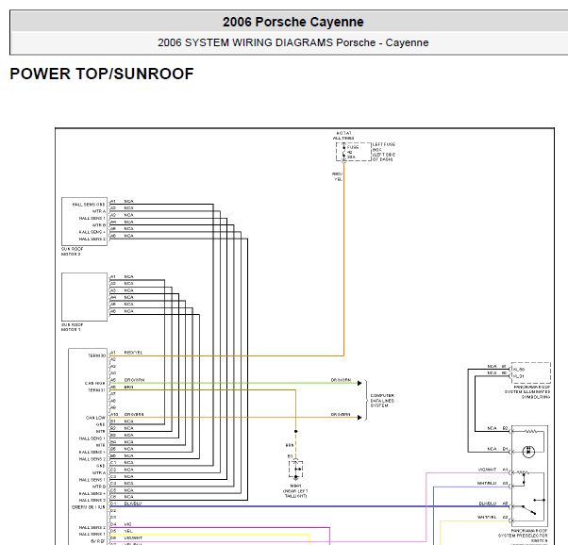Select the "2006 SYSTEM WIRING DIAGRAMS Porsche - Cayenne" subtitle
Screen dimensions: 568x545
(293, 42)
